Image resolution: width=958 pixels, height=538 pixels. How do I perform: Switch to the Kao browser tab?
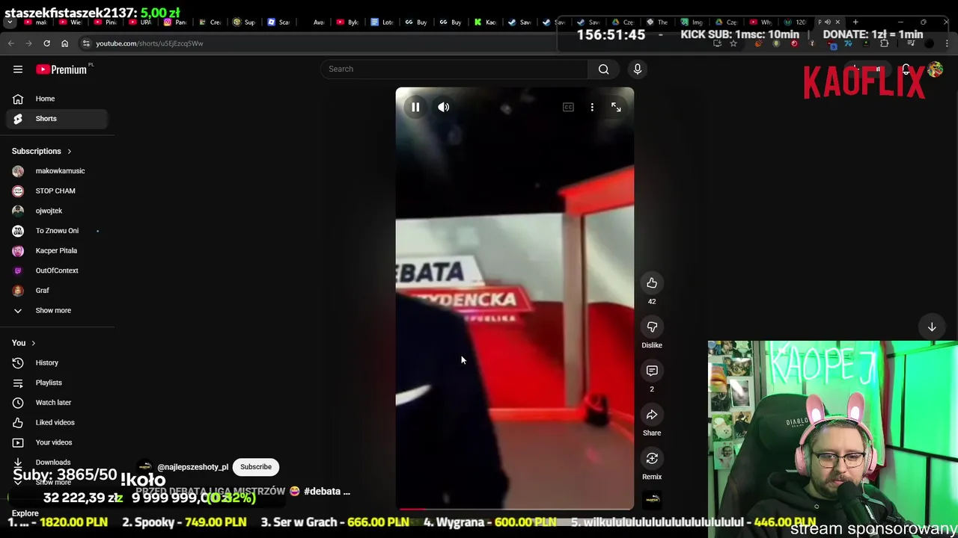tap(485, 22)
